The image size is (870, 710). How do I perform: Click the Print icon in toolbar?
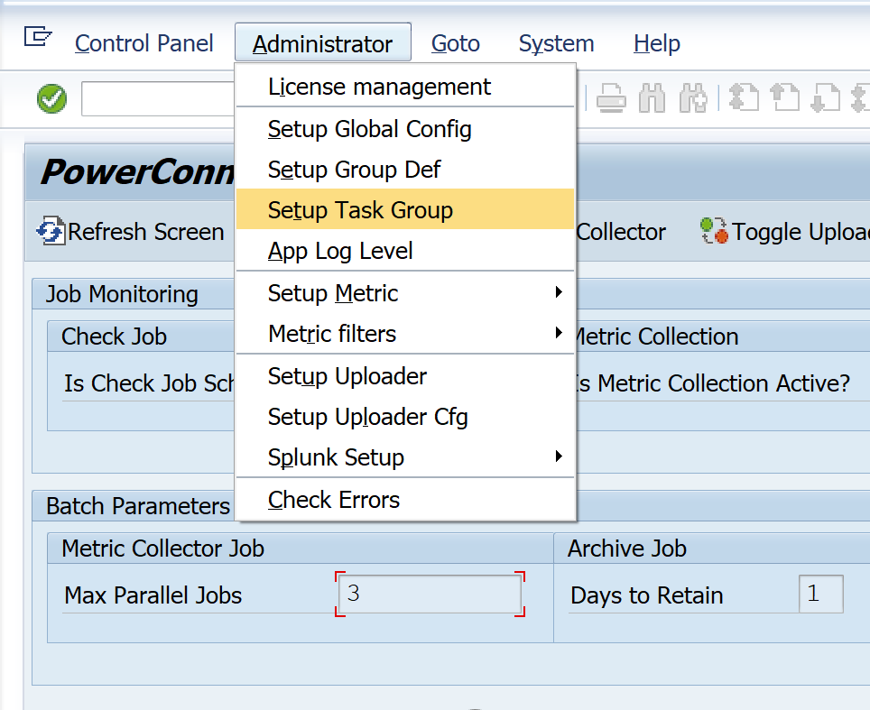point(611,98)
